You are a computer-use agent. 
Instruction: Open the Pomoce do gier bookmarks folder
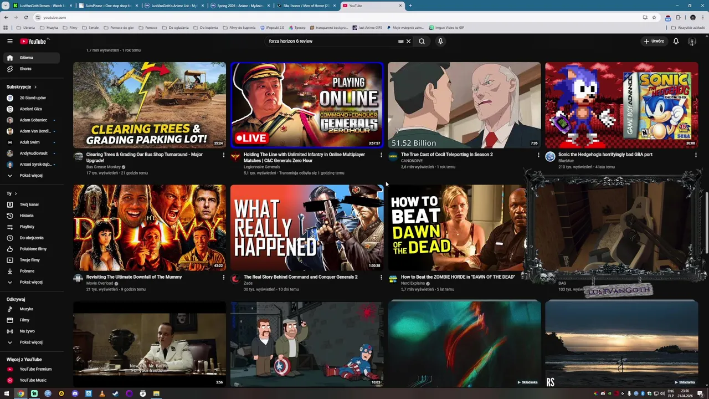119,28
